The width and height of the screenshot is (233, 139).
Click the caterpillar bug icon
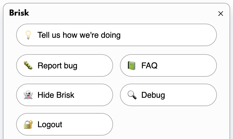point(28,65)
